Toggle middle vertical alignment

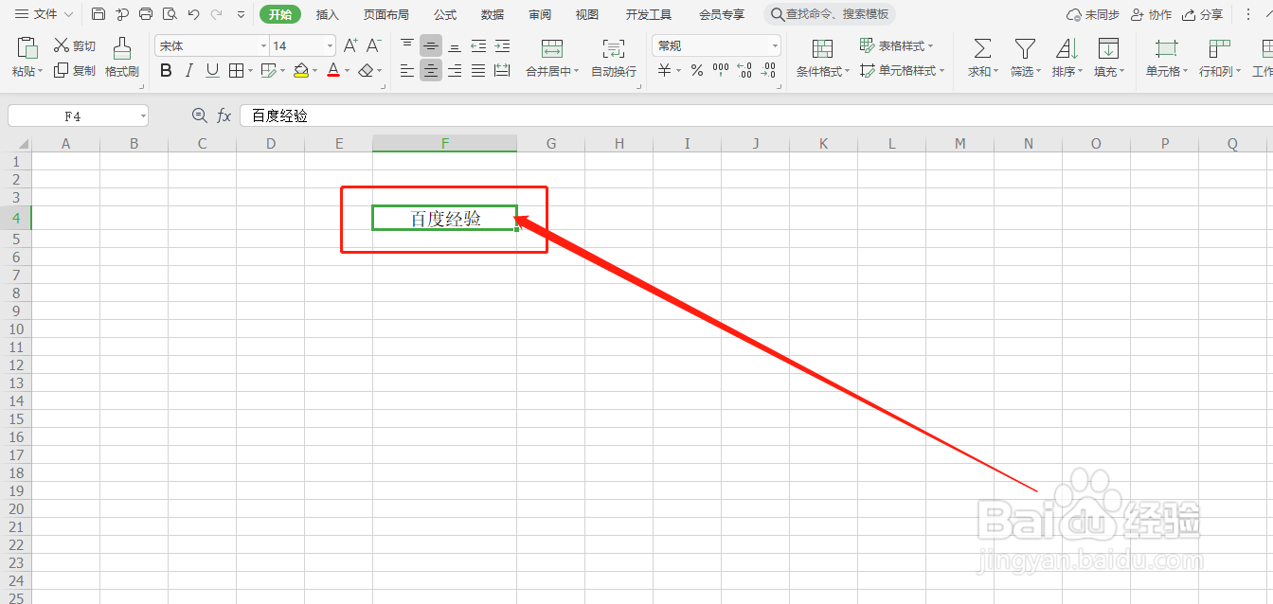pyautogui.click(x=431, y=45)
